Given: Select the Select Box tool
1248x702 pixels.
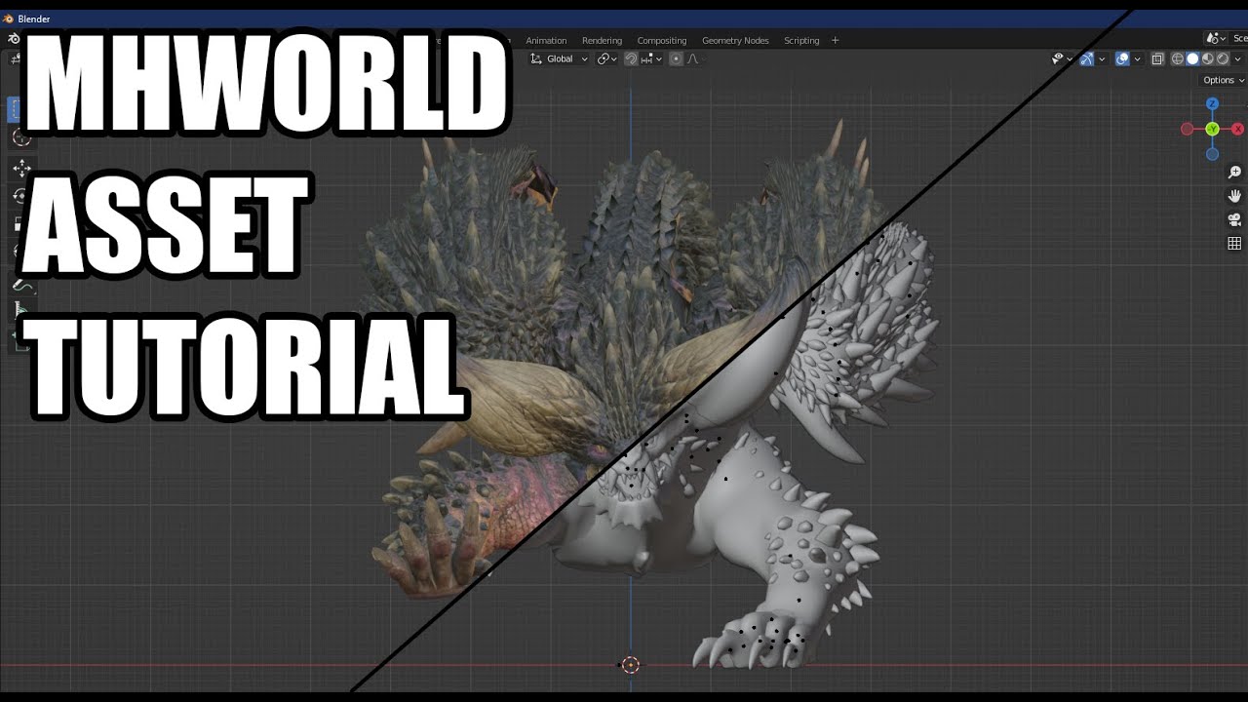Looking at the screenshot, I should (x=15, y=109).
